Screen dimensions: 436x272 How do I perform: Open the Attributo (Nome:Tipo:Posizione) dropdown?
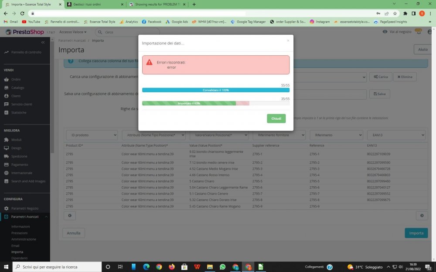click(153, 135)
